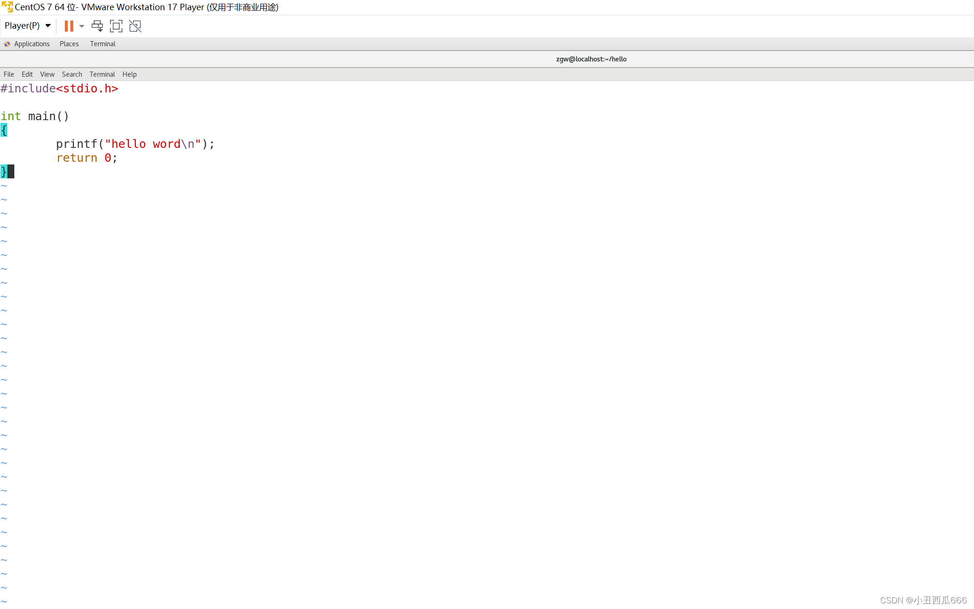
Task: Open the Applications menu icon
Action: point(7,44)
